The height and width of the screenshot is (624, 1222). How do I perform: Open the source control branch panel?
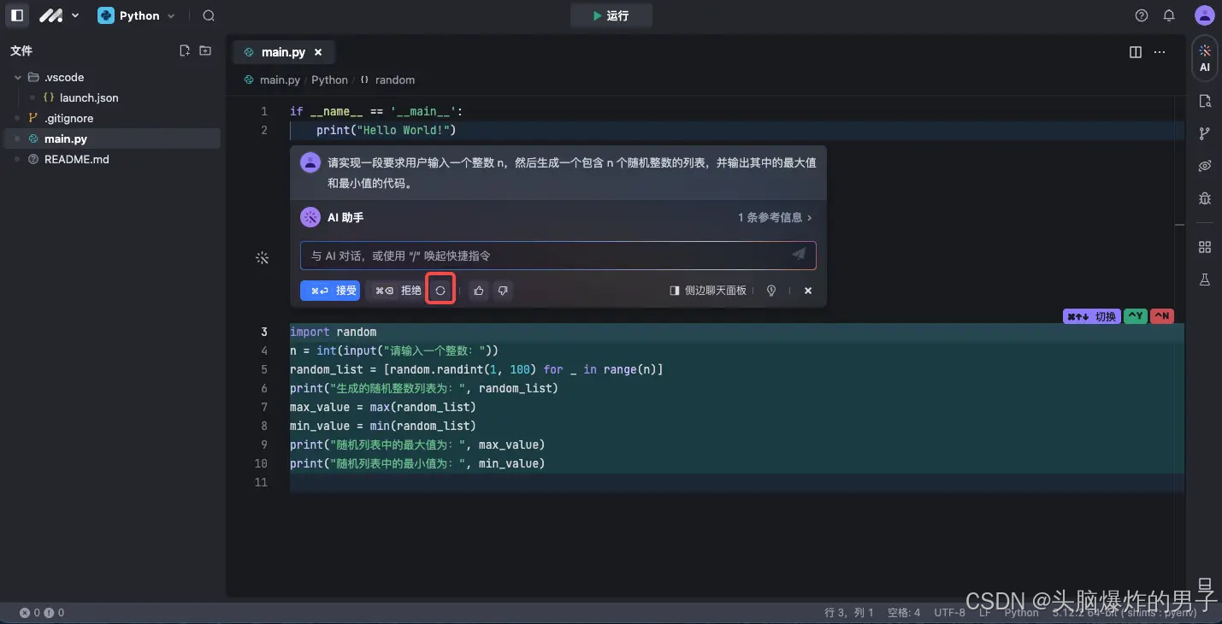[x=1204, y=133]
